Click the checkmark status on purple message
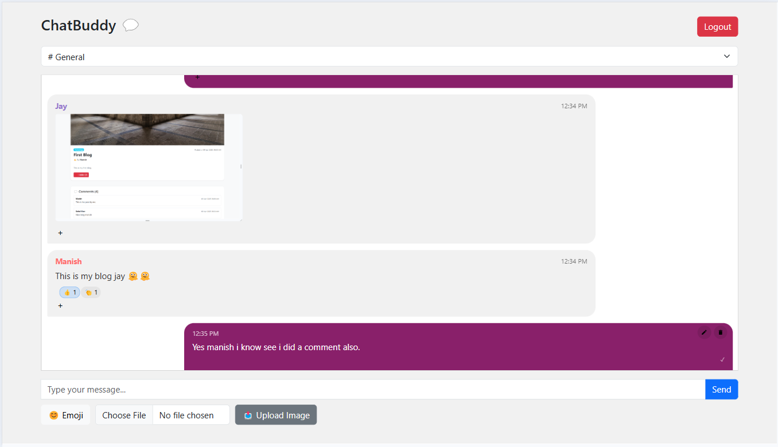Viewport: 778px width, 447px height. [x=722, y=359]
